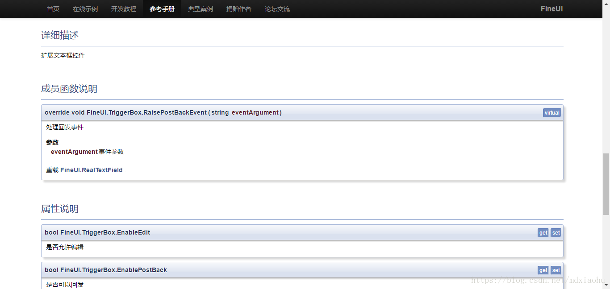
Task: Go to 论坛交流 navigation item
Action: point(277,9)
